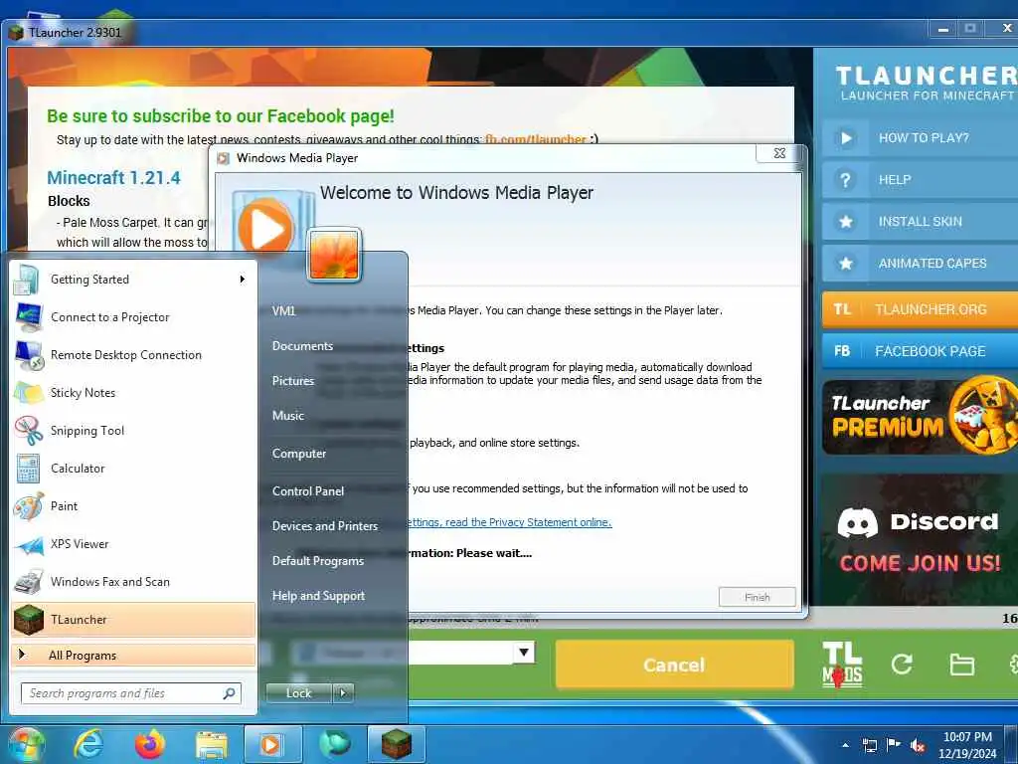Open the TLauncher folder icon
The height and width of the screenshot is (764, 1018).
click(x=961, y=665)
